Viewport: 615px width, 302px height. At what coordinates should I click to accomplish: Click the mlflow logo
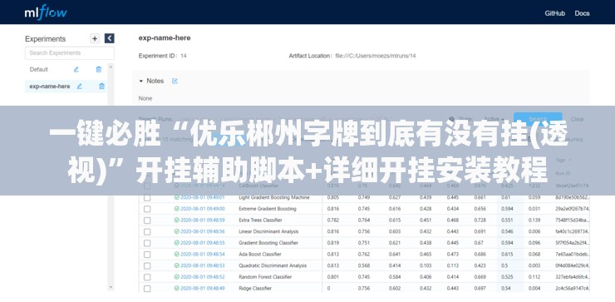[46, 12]
